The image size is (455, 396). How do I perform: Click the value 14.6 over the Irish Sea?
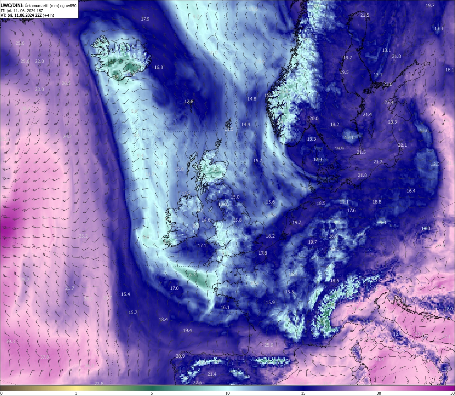click(x=206, y=220)
